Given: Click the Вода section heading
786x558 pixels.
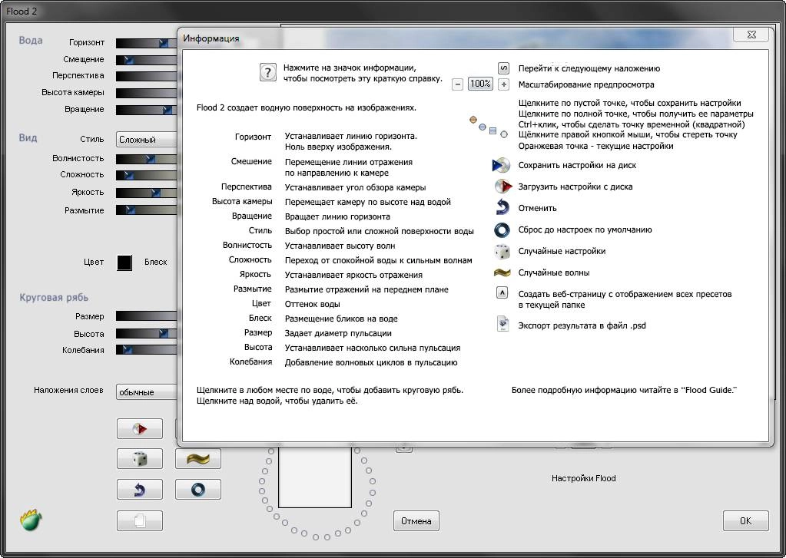Looking at the screenshot, I should pos(31,41).
